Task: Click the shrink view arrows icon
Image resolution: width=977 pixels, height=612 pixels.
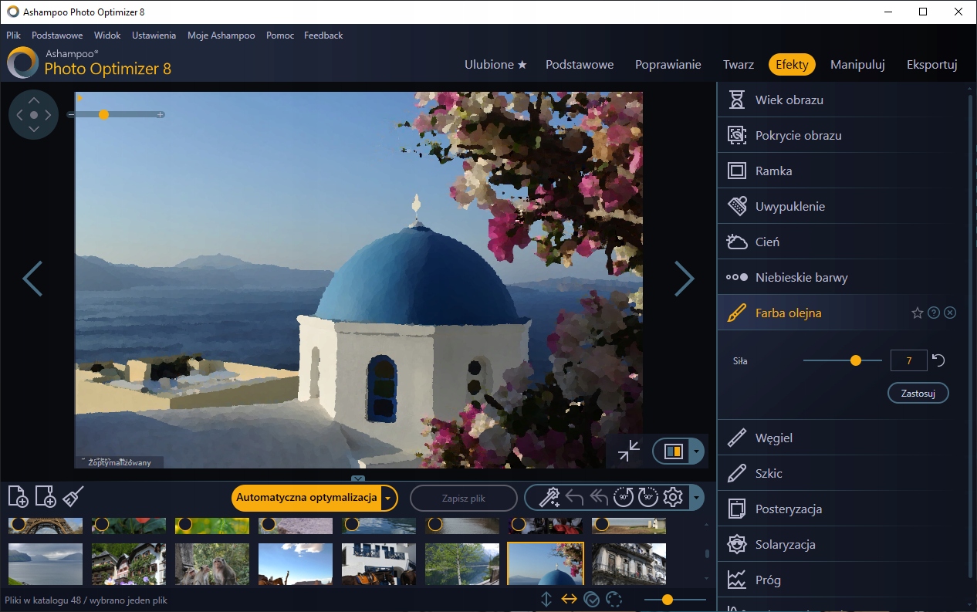Action: [x=629, y=451]
